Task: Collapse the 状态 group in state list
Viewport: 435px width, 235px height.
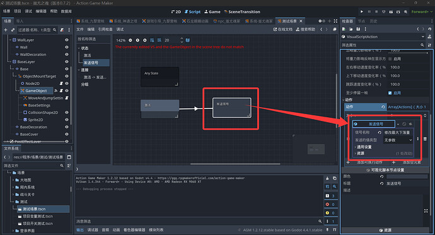Action: tap(79, 49)
